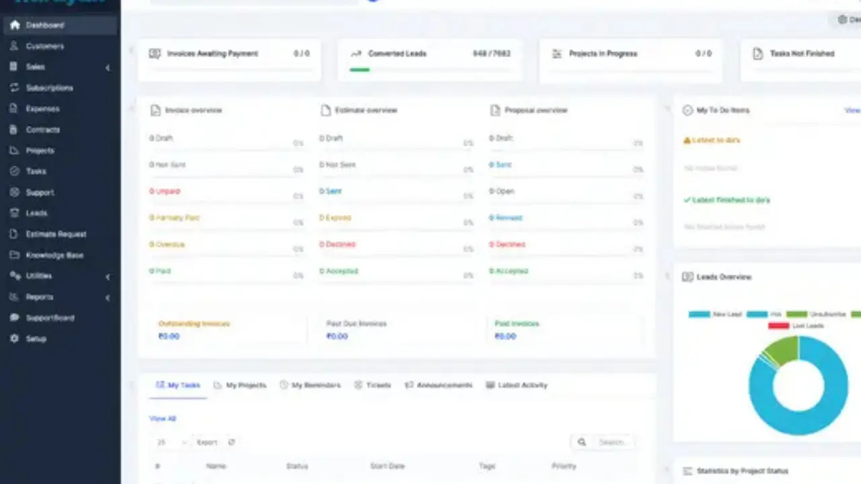861x484 pixels.
Task: Sort by the Status column header
Action: [x=297, y=466]
